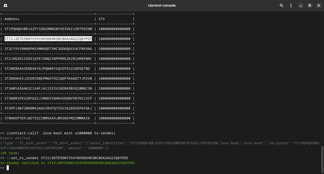Maximize the clarinet console window
The image size is (324, 174).
(x=310, y=6)
